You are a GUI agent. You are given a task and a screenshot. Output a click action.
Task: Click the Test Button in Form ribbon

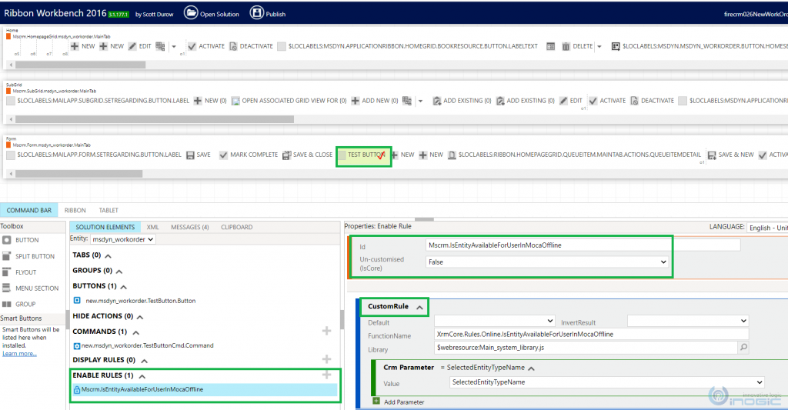[x=365, y=155]
